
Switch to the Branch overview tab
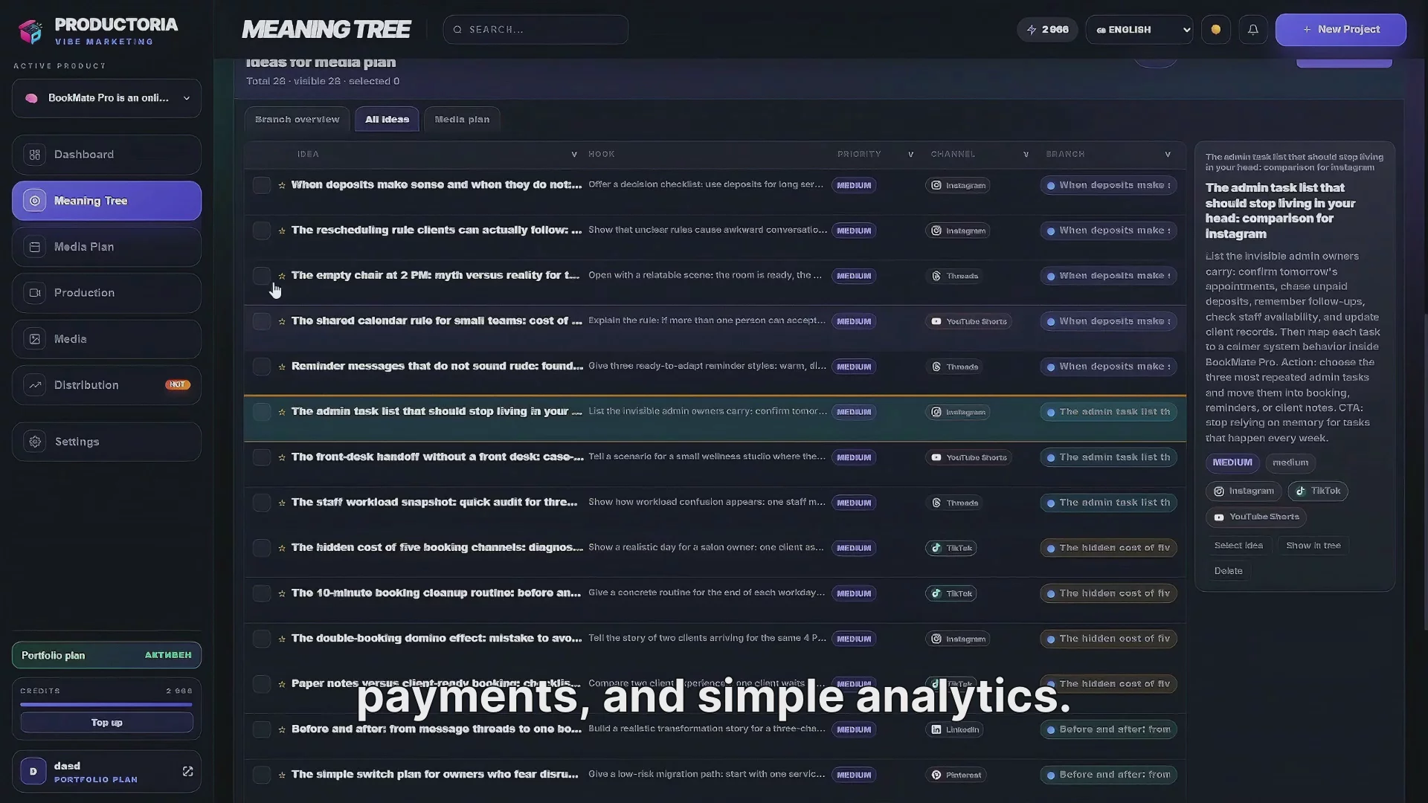[297, 120]
